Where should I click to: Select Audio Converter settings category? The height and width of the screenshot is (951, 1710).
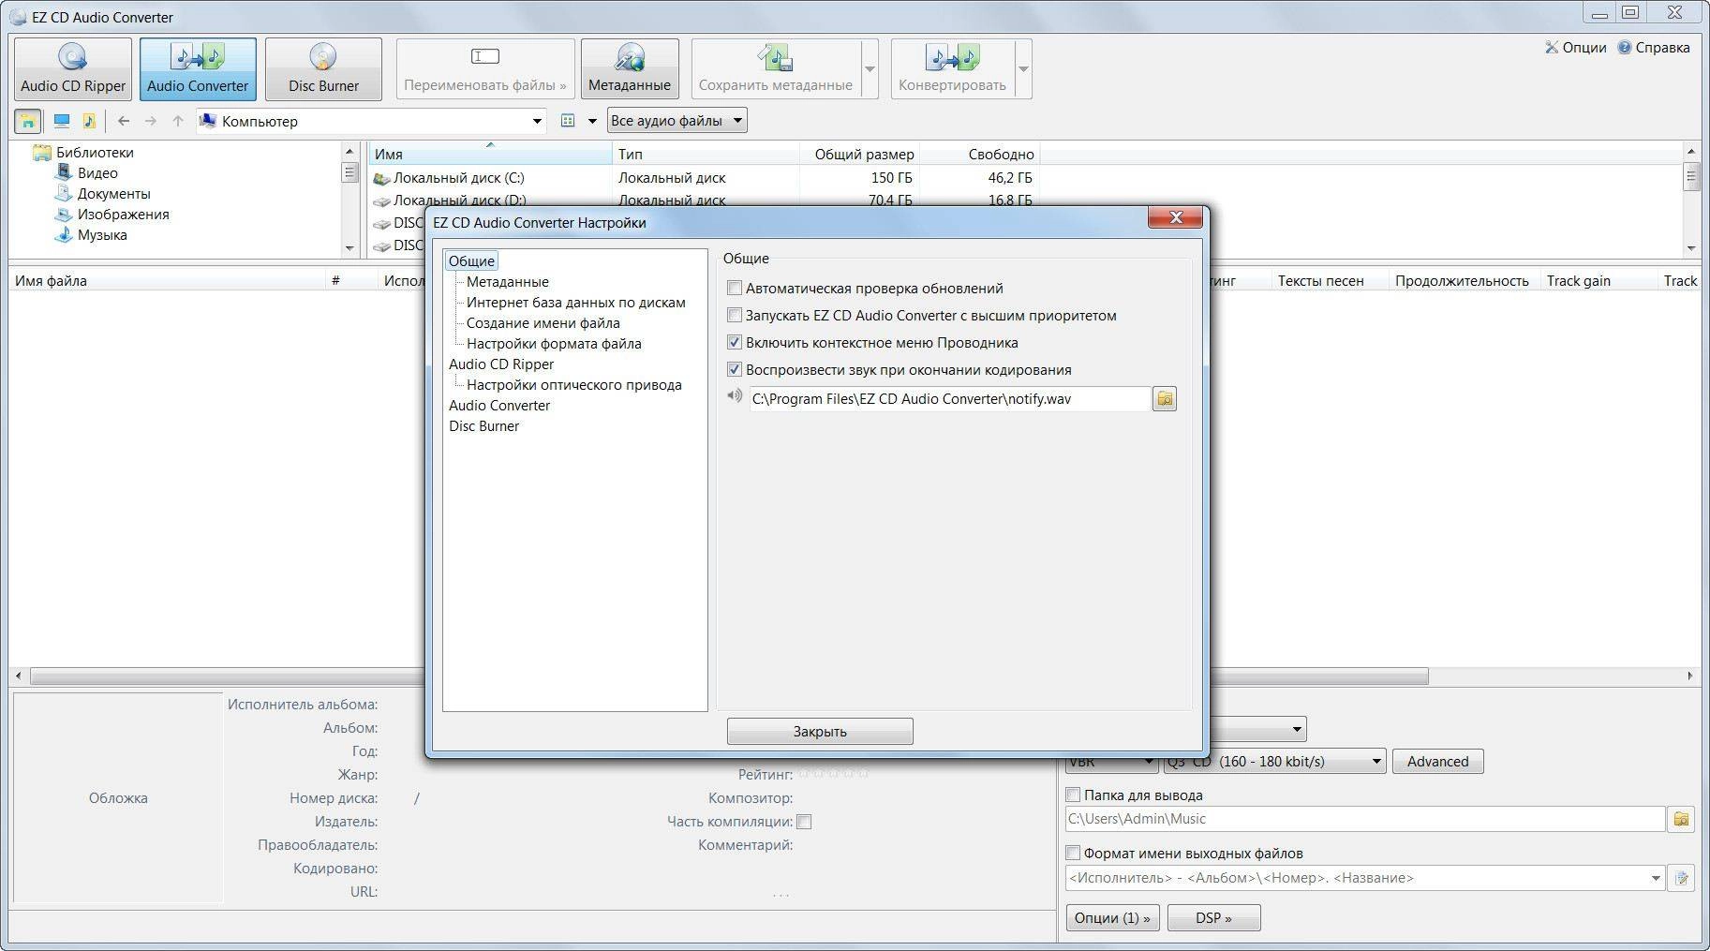[499, 406]
